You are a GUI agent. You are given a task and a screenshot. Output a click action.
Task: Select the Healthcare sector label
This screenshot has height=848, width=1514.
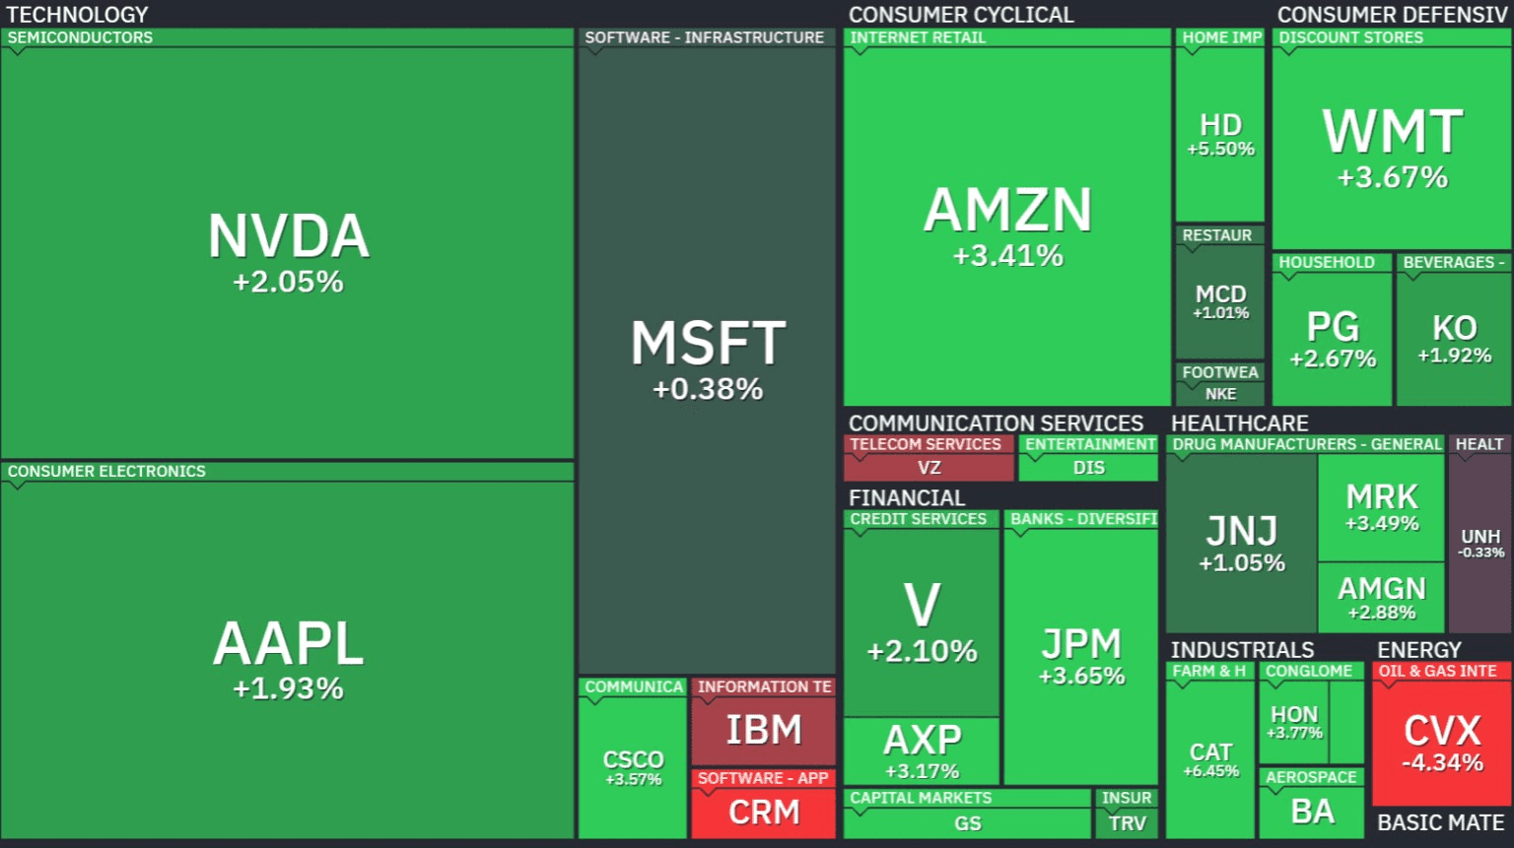point(1239,423)
